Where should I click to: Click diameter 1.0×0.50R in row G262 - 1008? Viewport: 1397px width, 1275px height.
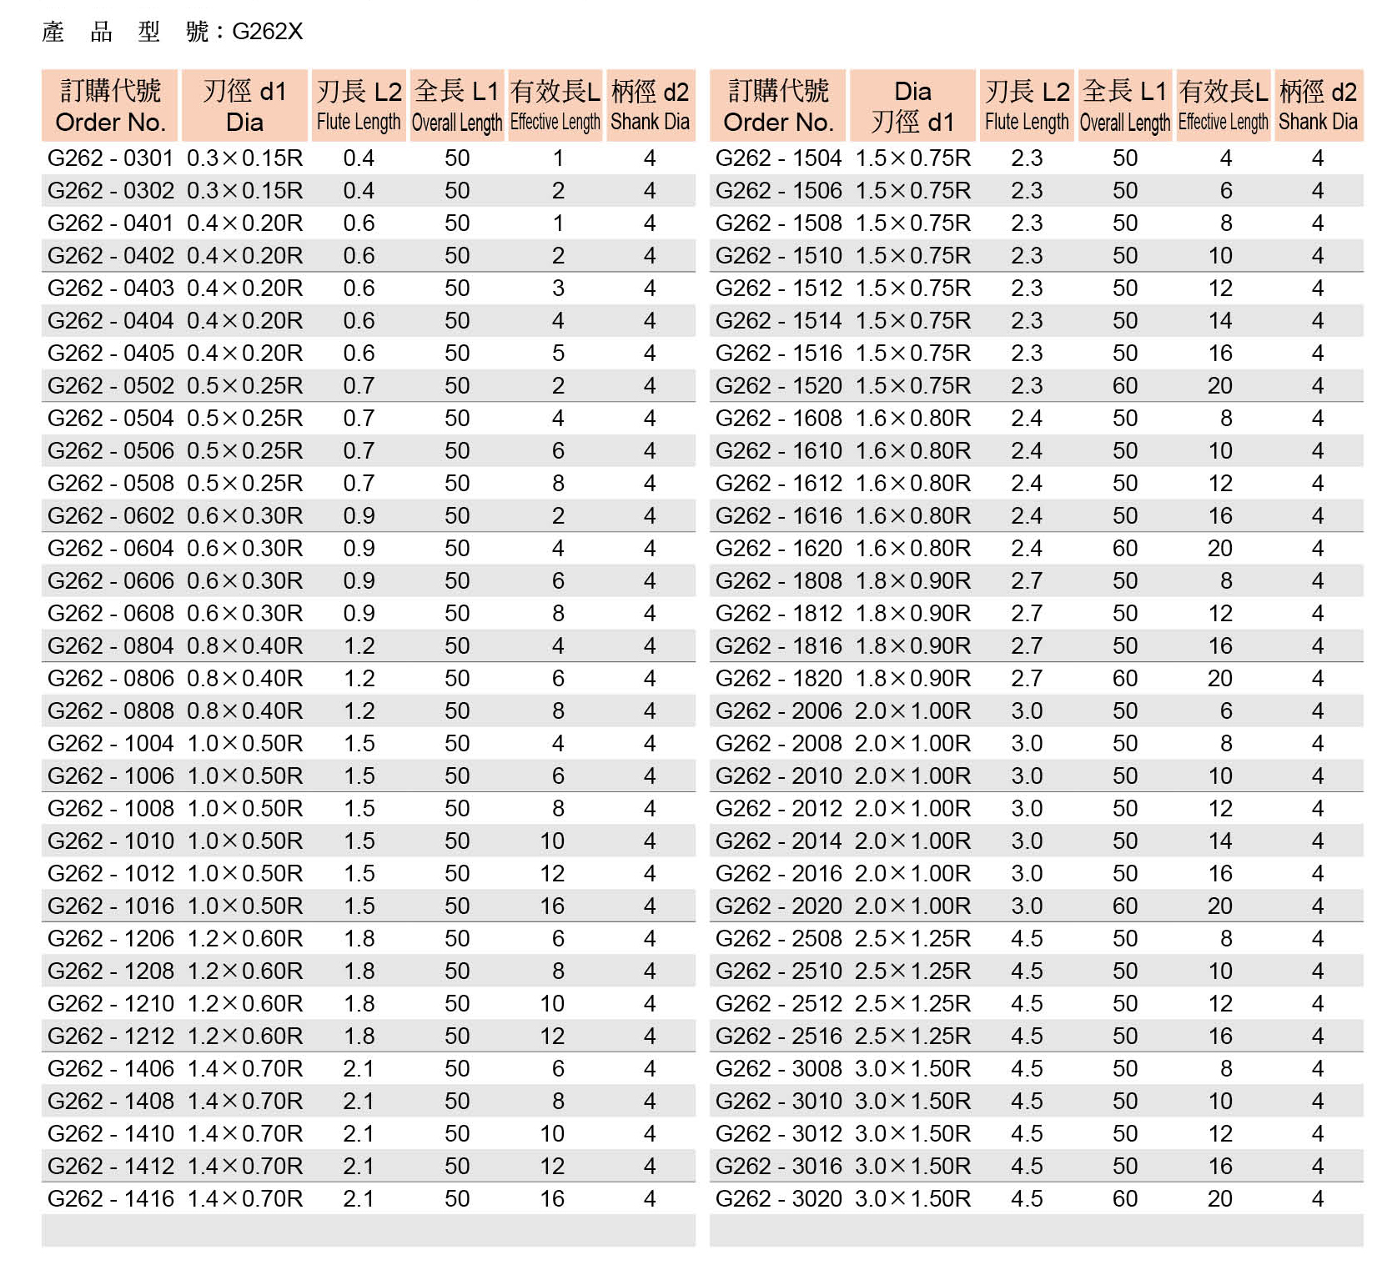(245, 809)
